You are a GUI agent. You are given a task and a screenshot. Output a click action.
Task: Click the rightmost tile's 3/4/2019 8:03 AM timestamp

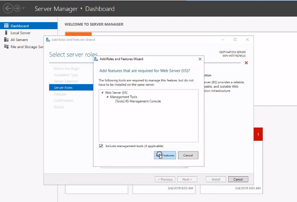click(x=248, y=188)
